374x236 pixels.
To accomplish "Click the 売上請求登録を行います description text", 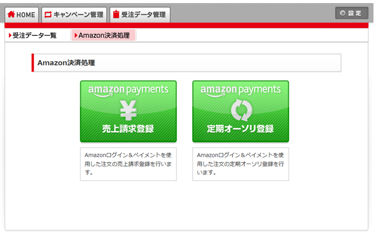I will (128, 164).
